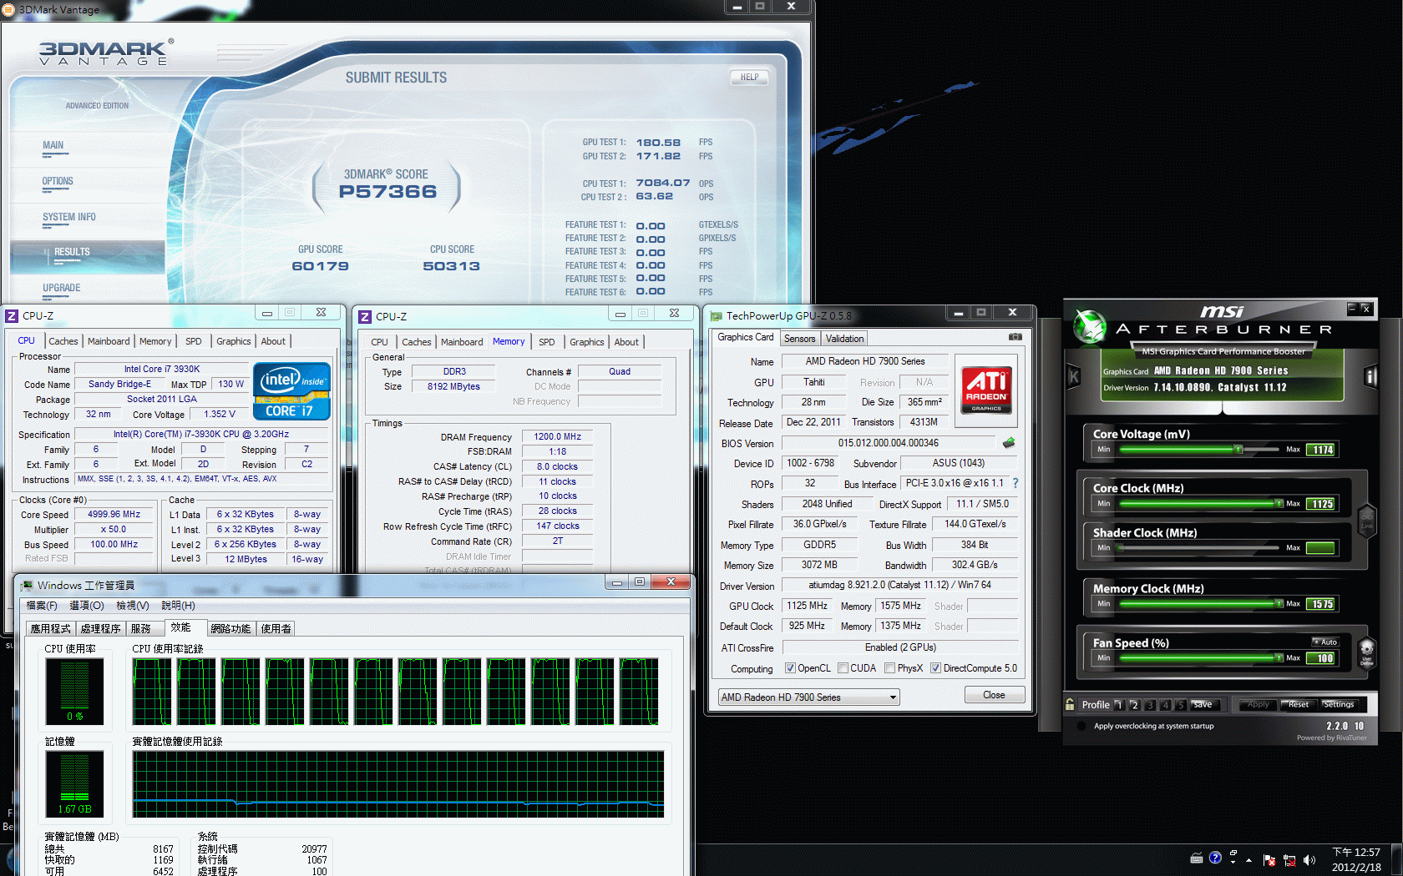Click the Link clocks icon in Afterburner
This screenshot has width=1403, height=876.
point(1366,521)
